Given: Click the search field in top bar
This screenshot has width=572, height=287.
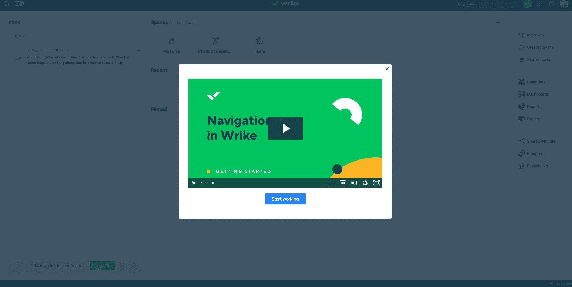Looking at the screenshot, I should [488, 4].
